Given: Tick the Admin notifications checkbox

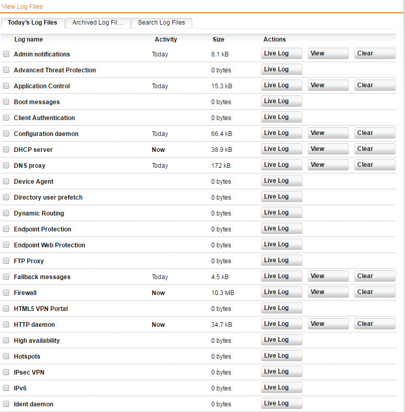Looking at the screenshot, I should click(6, 54).
